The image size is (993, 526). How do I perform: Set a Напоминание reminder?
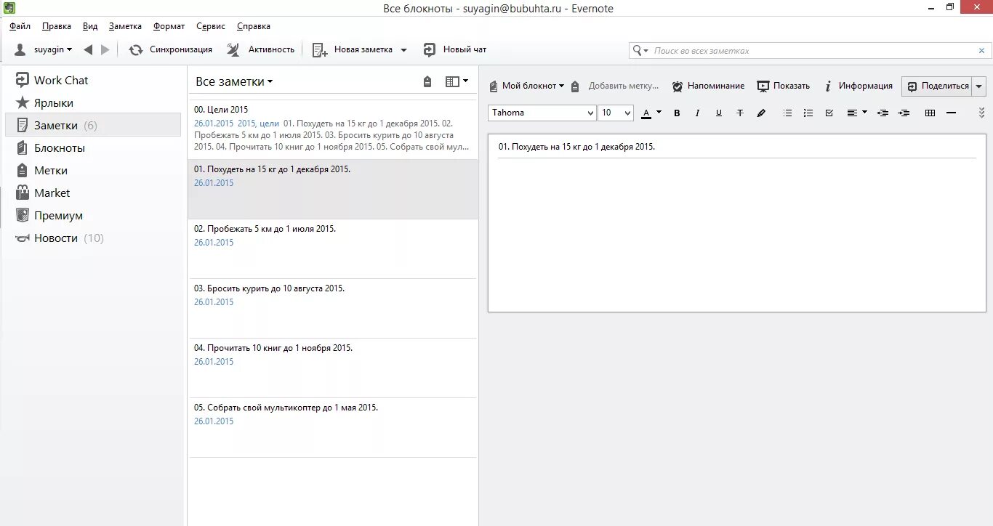(x=708, y=86)
